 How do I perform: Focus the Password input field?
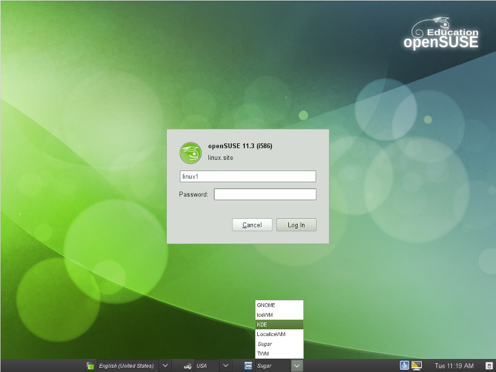[265, 195]
